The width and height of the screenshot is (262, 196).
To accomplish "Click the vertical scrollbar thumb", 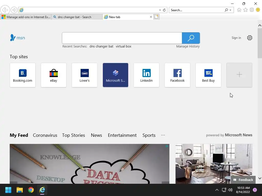I will pyautogui.click(x=260, y=43).
